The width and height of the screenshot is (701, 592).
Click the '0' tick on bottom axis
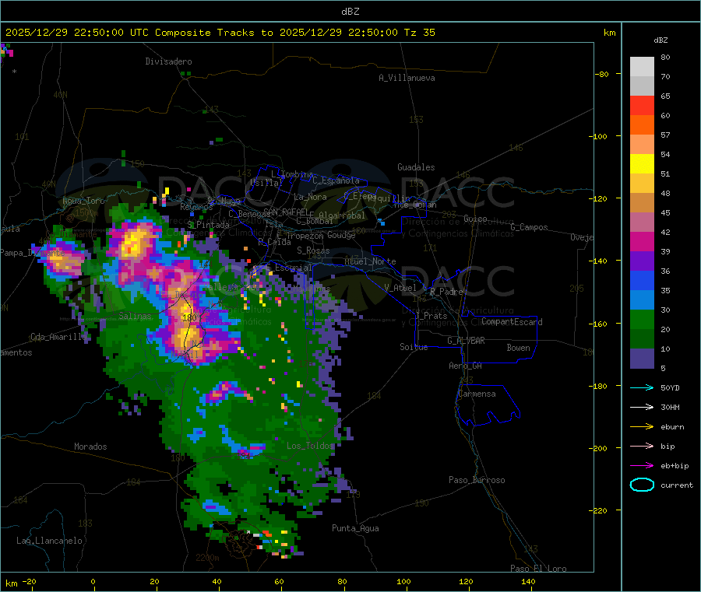tap(93, 581)
